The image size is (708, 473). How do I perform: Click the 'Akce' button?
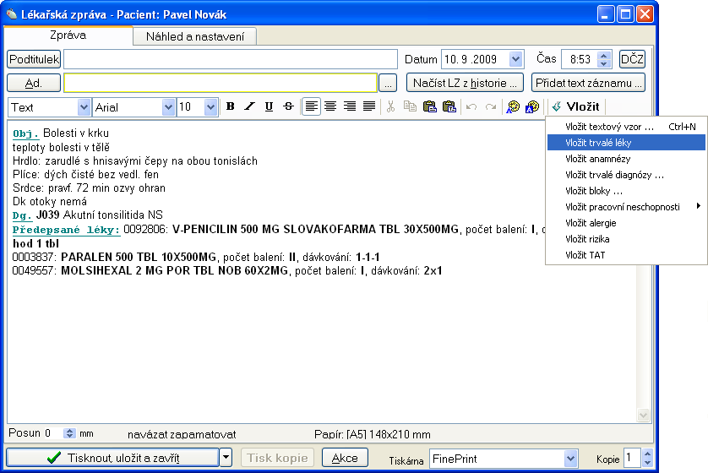(345, 458)
